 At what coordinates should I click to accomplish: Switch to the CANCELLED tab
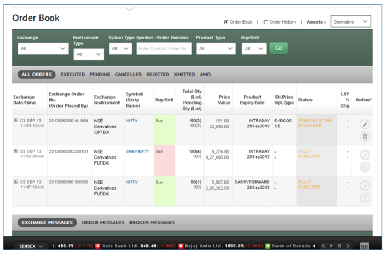tap(128, 75)
